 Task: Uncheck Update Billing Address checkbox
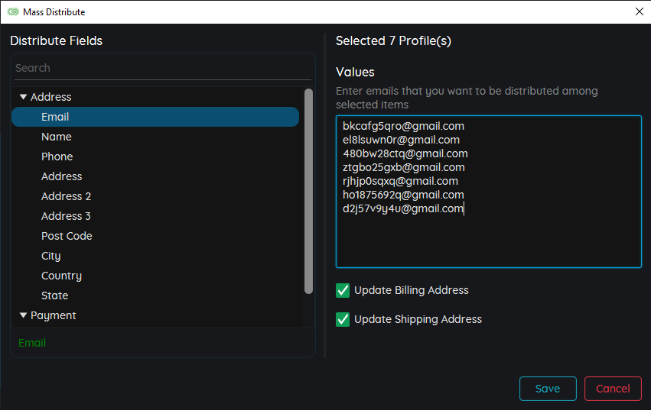tap(343, 290)
